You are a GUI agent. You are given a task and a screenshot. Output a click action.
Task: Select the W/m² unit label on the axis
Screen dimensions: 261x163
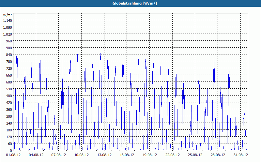pos(8,15)
